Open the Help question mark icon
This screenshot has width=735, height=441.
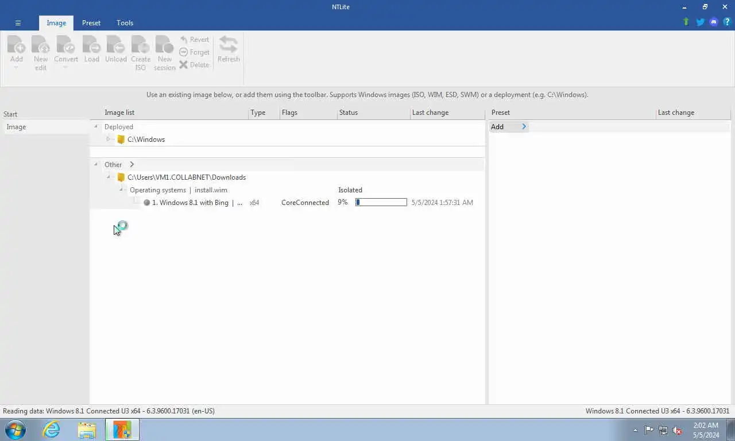[727, 22]
